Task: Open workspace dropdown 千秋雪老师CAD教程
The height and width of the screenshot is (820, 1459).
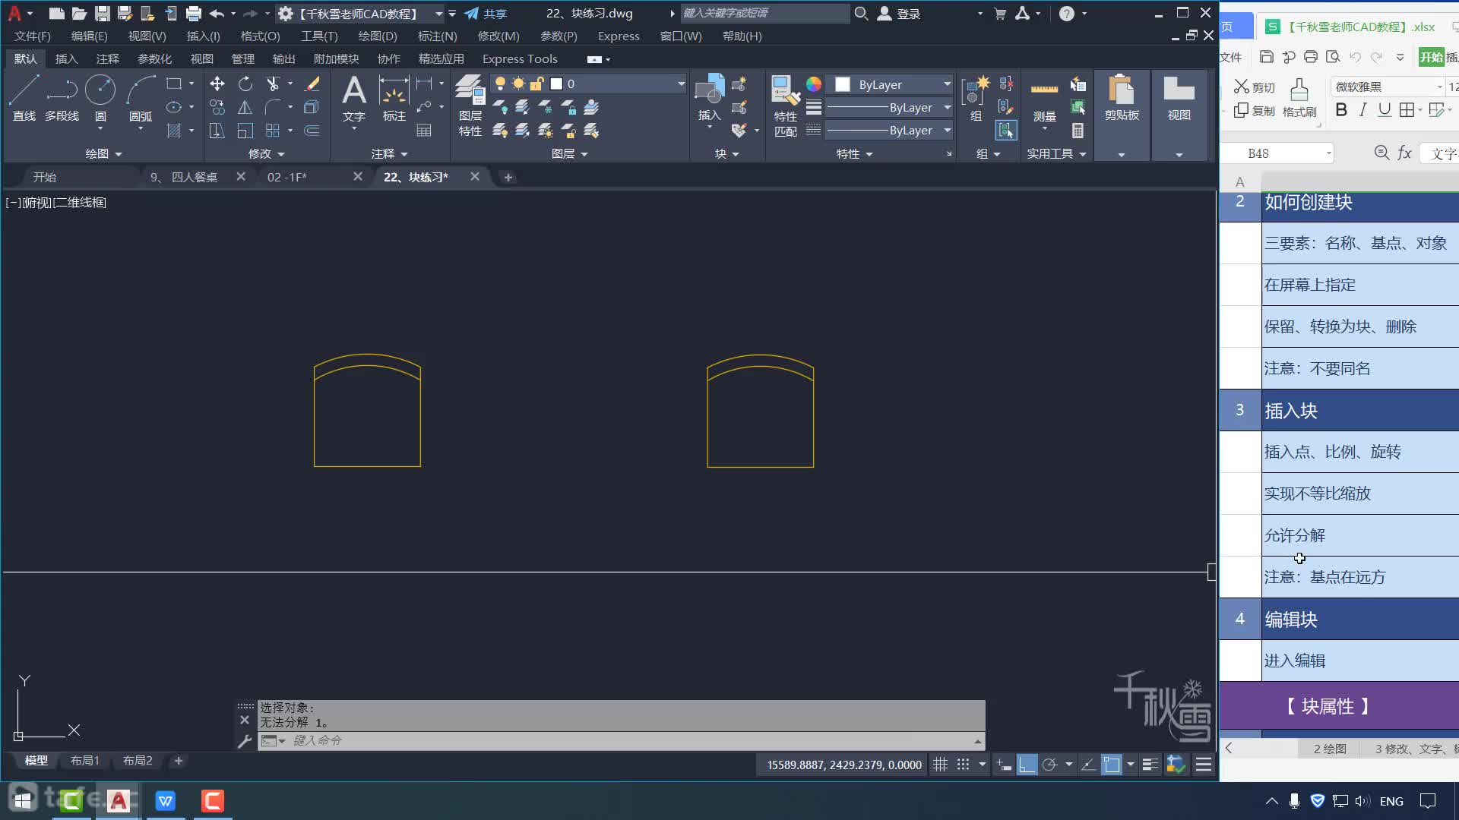Action: (x=360, y=14)
